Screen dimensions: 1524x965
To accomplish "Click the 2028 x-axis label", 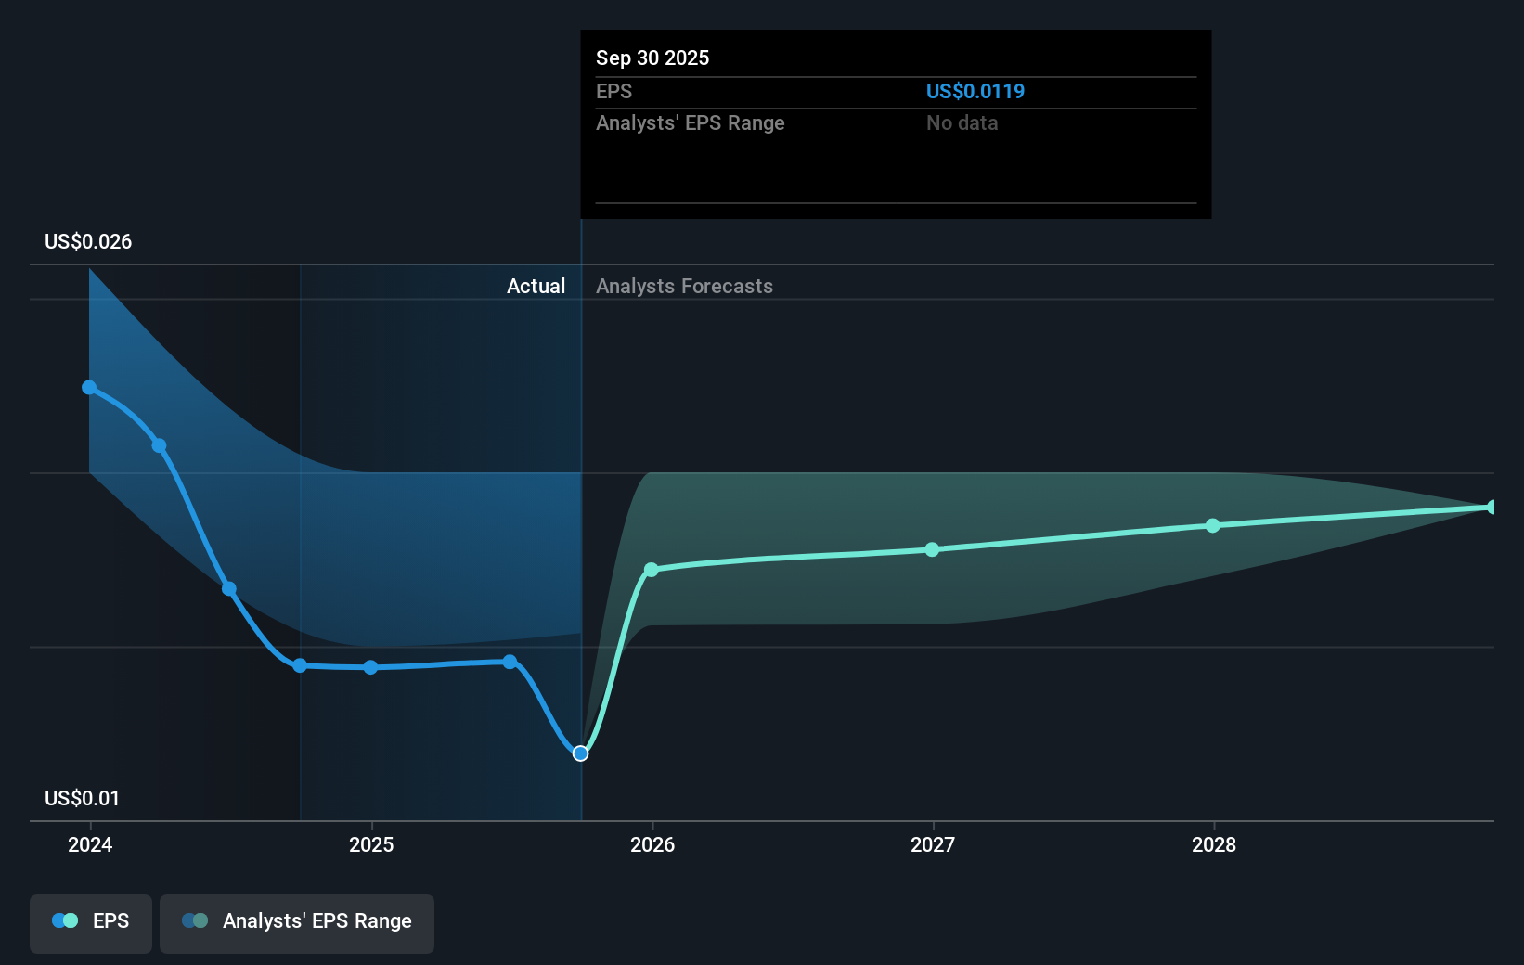I will [1214, 844].
